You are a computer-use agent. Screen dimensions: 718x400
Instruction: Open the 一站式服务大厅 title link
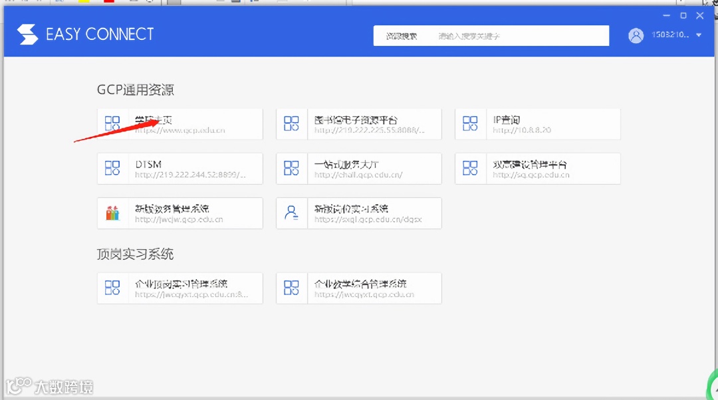pos(346,164)
